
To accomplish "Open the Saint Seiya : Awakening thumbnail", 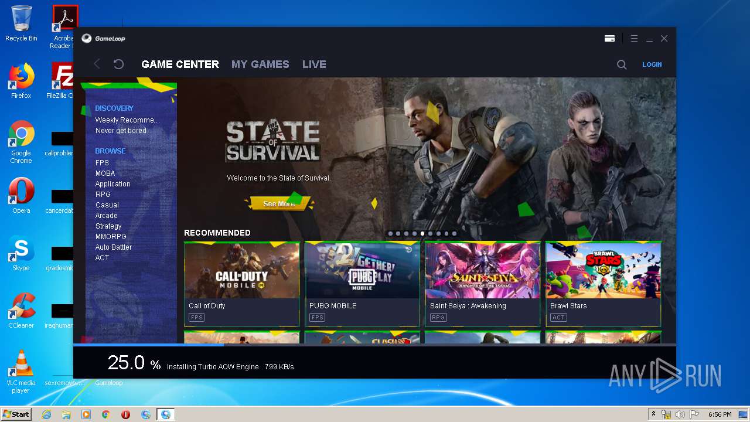I will tap(483, 271).
